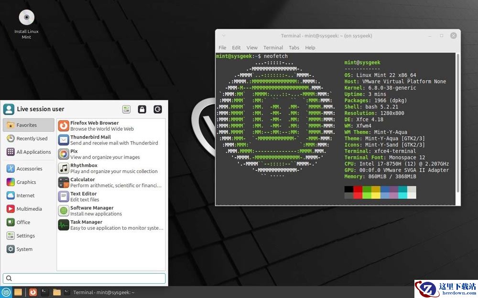The width and height of the screenshot is (478, 298).
Task: Launch Calculator from favorites
Action: 111,182
